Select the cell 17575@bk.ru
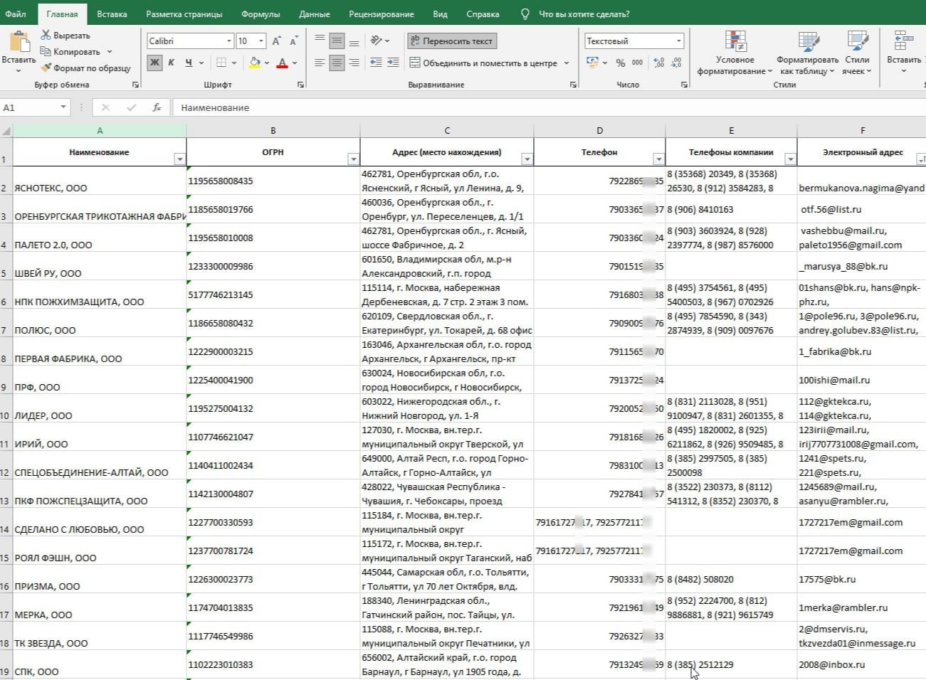The image size is (926, 680). pos(861,579)
